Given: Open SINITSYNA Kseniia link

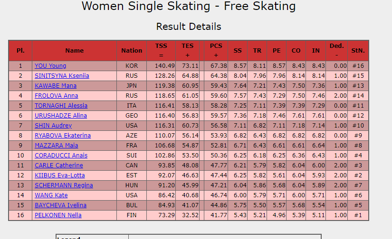Looking at the screenshot, I should tap(62, 76).
